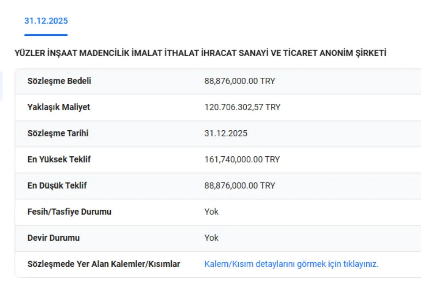421x287 pixels.
Task: Click the date value in Sözleşme Tarihi row
Action: tap(226, 133)
